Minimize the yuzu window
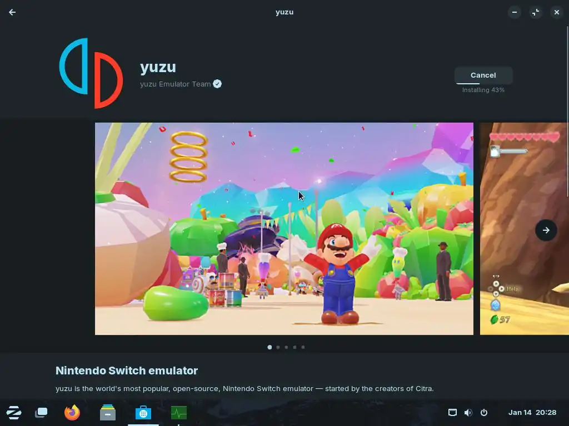Image resolution: width=569 pixels, height=426 pixels. pyautogui.click(x=514, y=12)
